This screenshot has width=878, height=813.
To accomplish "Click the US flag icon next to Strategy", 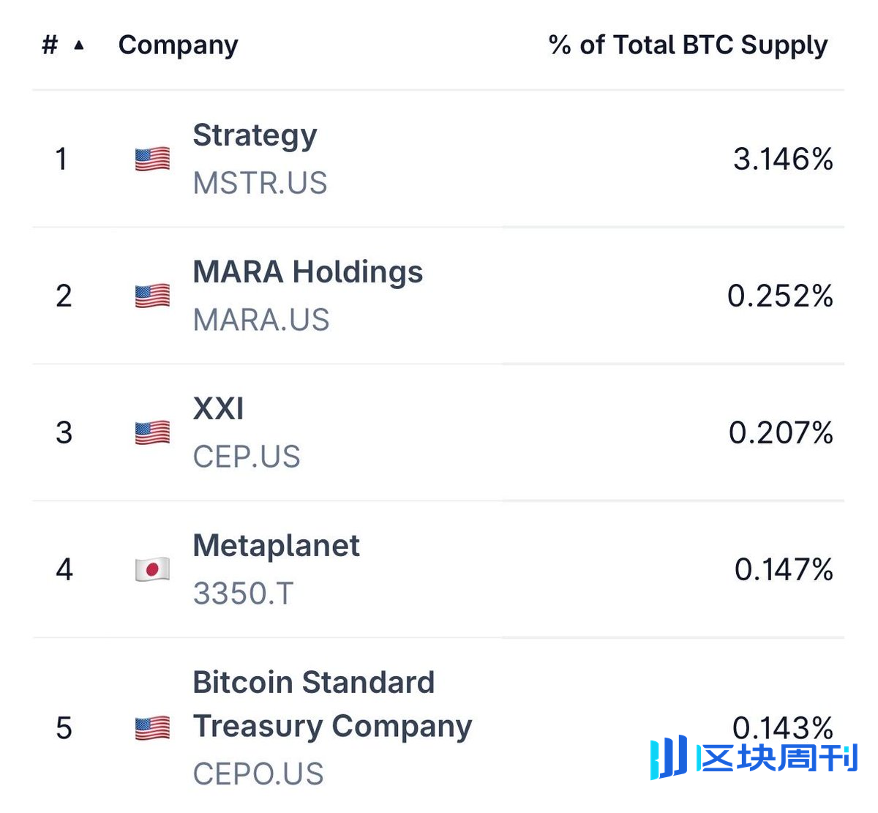I will (x=151, y=157).
